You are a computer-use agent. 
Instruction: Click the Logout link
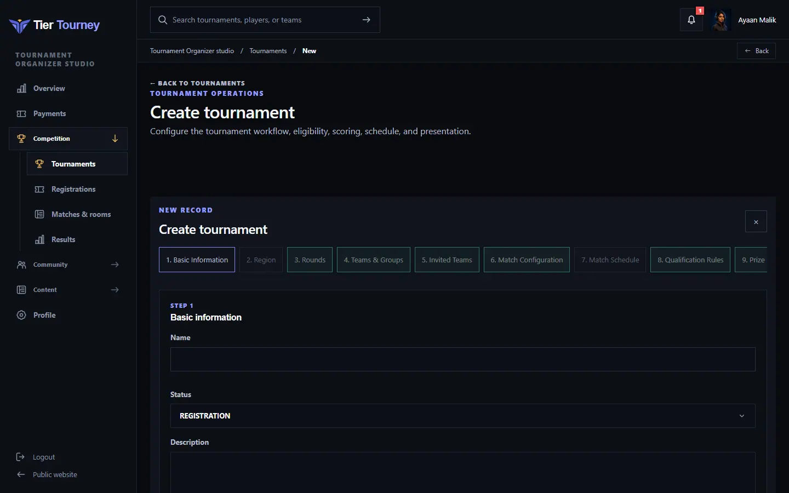(x=44, y=457)
